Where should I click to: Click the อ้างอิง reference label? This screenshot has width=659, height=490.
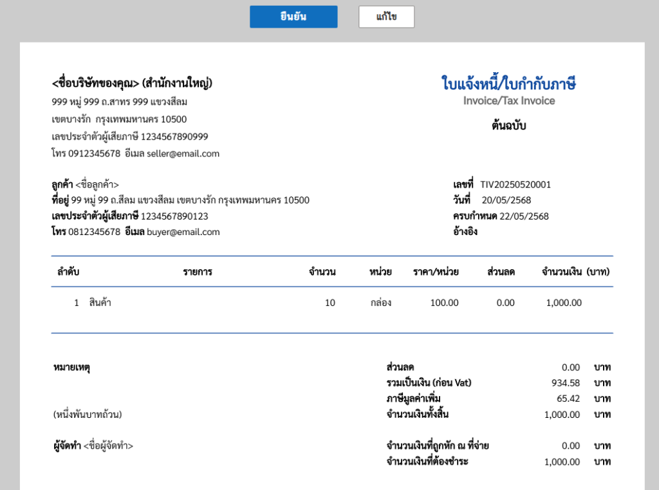[465, 232]
